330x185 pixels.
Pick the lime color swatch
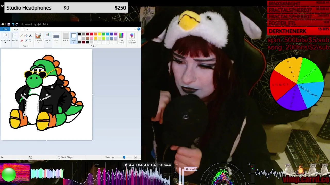point(104,38)
